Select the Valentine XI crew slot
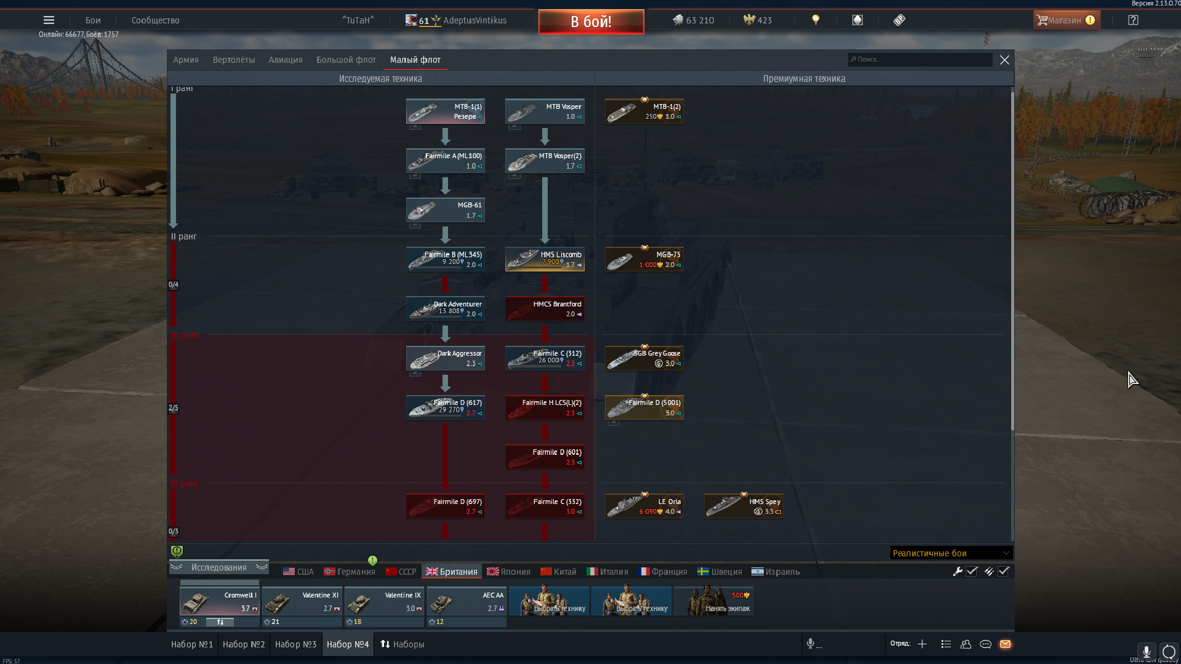Viewport: 1181px width, 664px height. point(302,601)
